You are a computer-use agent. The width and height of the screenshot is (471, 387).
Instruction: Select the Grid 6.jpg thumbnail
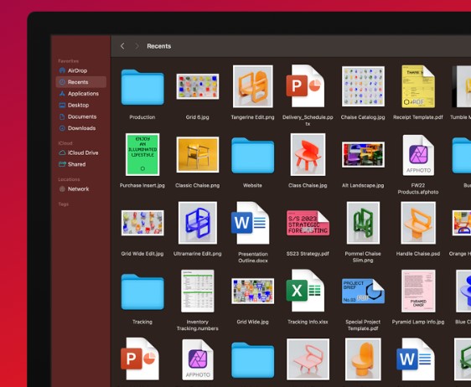click(x=197, y=86)
